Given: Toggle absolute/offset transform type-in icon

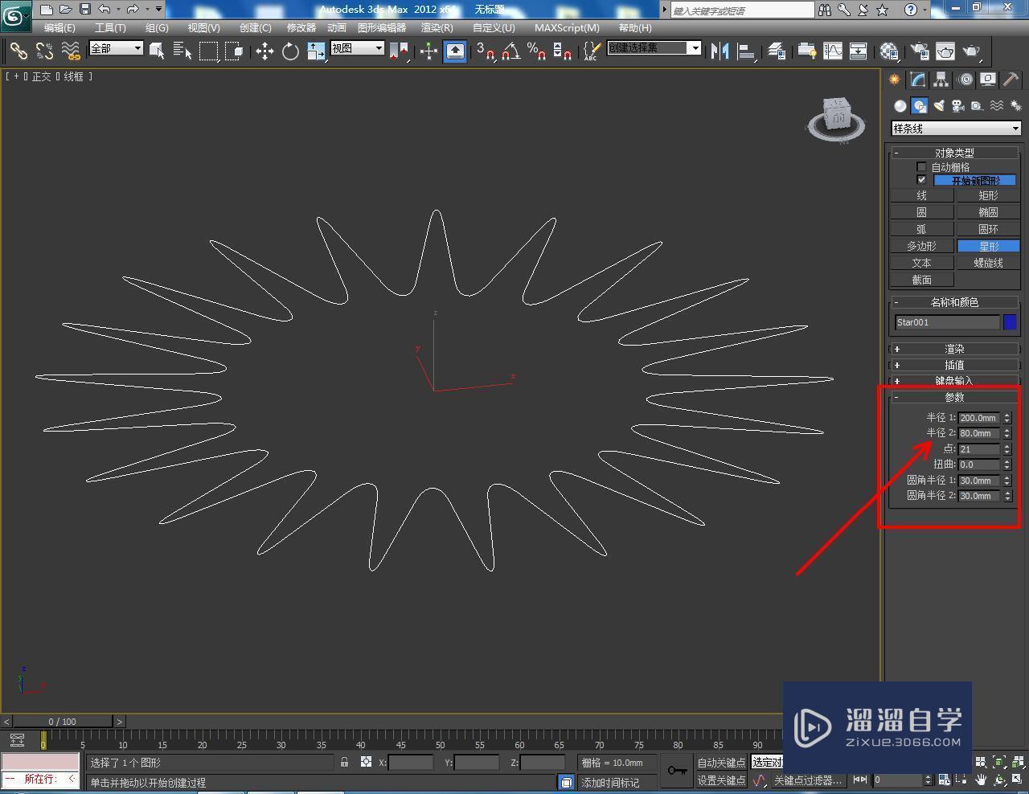Looking at the screenshot, I should [366, 762].
